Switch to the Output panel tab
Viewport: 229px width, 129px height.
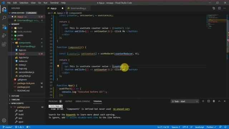(69, 101)
